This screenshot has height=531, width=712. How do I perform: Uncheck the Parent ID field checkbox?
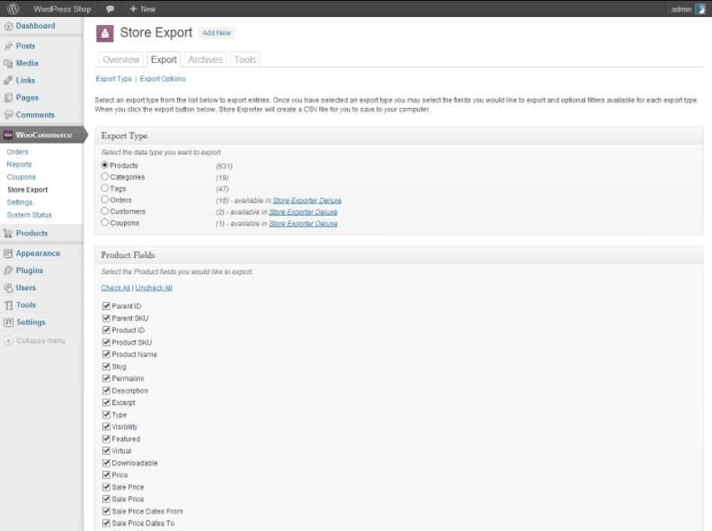pos(106,305)
